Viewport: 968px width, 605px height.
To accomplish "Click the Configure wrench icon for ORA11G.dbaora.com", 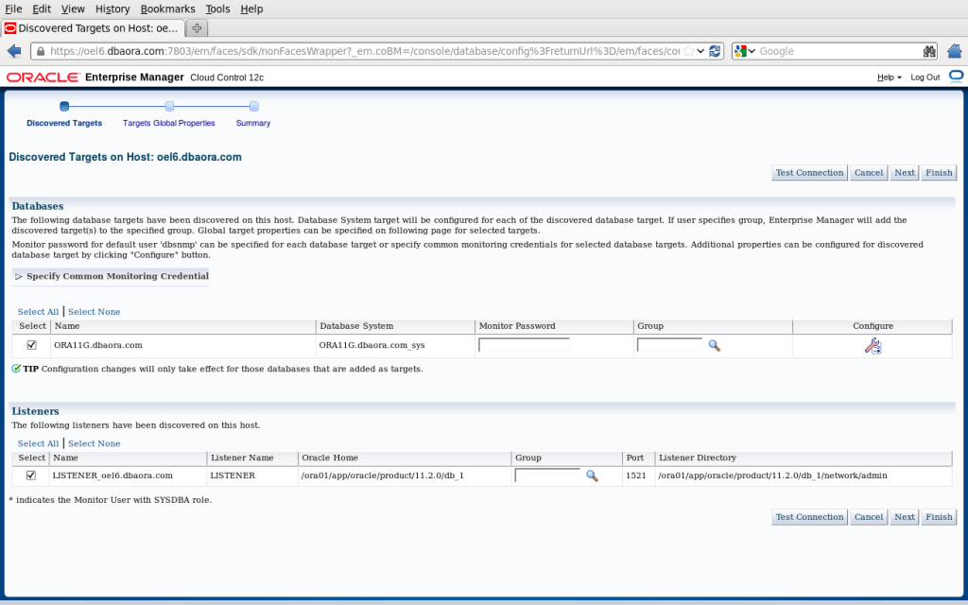I will (x=873, y=346).
